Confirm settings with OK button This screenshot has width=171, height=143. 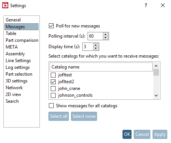pyautogui.click(x=127, y=134)
